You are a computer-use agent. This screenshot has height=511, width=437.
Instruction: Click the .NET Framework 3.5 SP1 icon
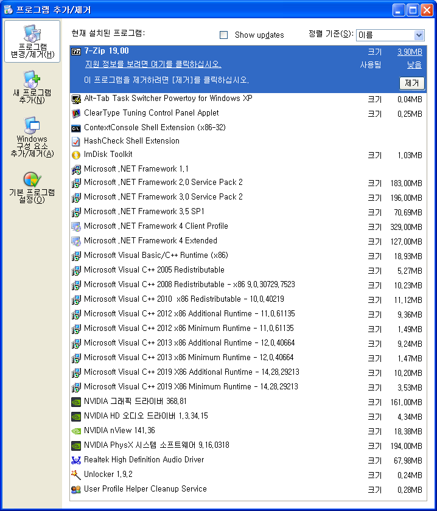[76, 212]
